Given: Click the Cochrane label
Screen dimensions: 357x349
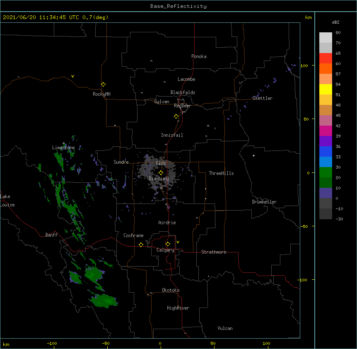Looking at the screenshot, I should (x=133, y=235).
